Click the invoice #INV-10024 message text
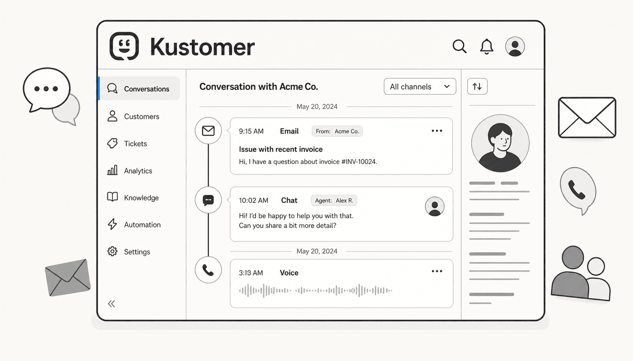633x361 pixels. click(x=308, y=162)
